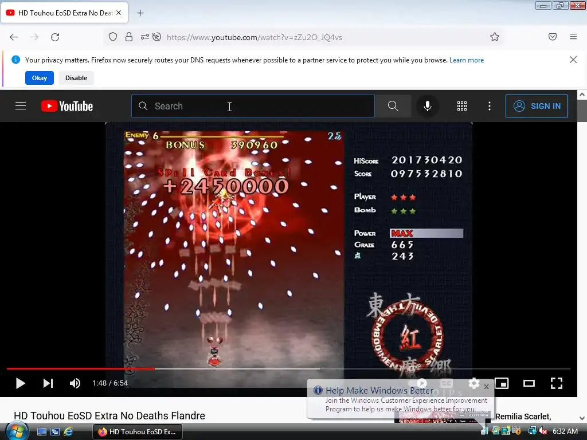Click the video title HD Touhou EoSD Extra

[x=109, y=416]
